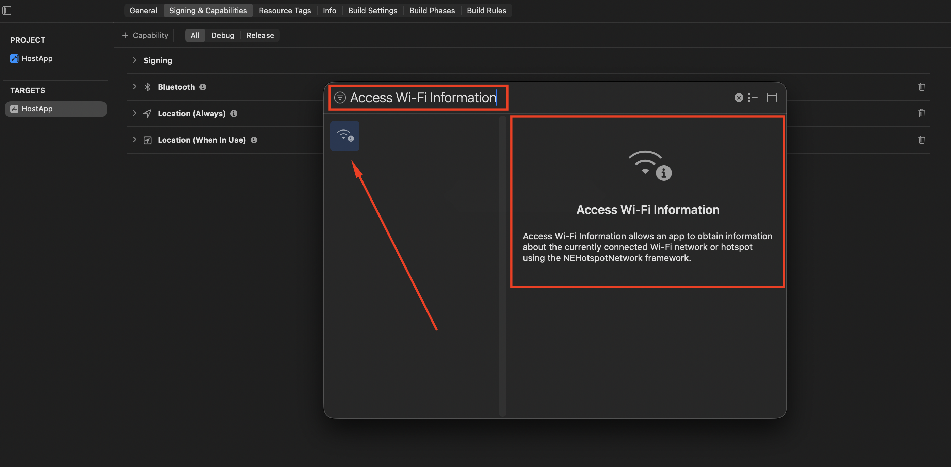Show info for Location (Always) capability
The width and height of the screenshot is (951, 467).
234,114
